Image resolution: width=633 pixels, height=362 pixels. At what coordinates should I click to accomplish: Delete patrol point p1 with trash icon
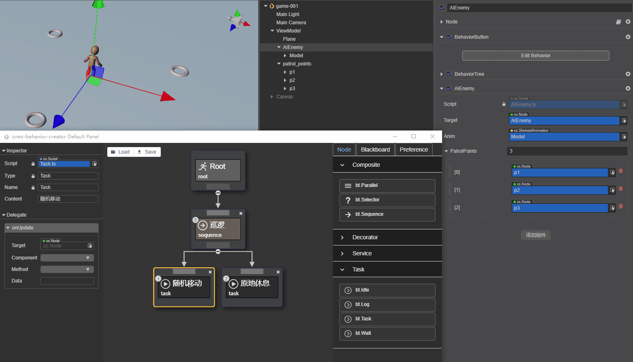pyautogui.click(x=621, y=171)
